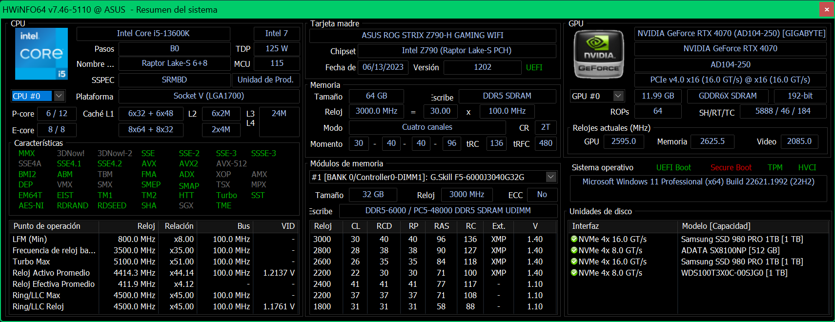This screenshot has width=835, height=322.
Task: Open the GPU #0 selector dropdown
Action: tap(618, 96)
